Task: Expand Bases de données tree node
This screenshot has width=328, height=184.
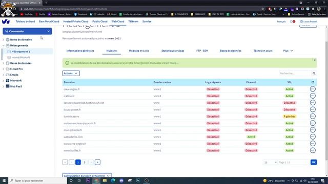Action: [4, 63]
